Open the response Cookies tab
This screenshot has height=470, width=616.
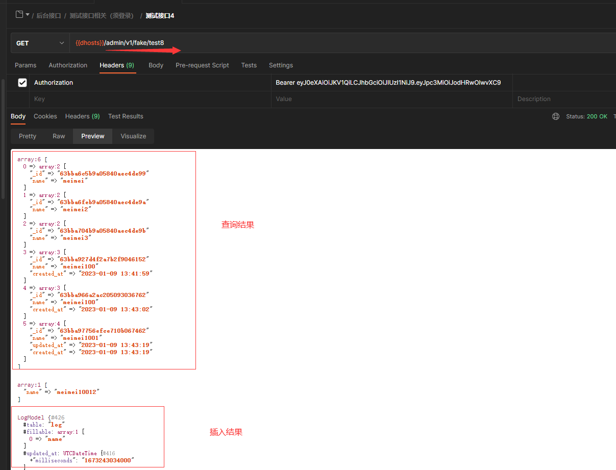[45, 116]
